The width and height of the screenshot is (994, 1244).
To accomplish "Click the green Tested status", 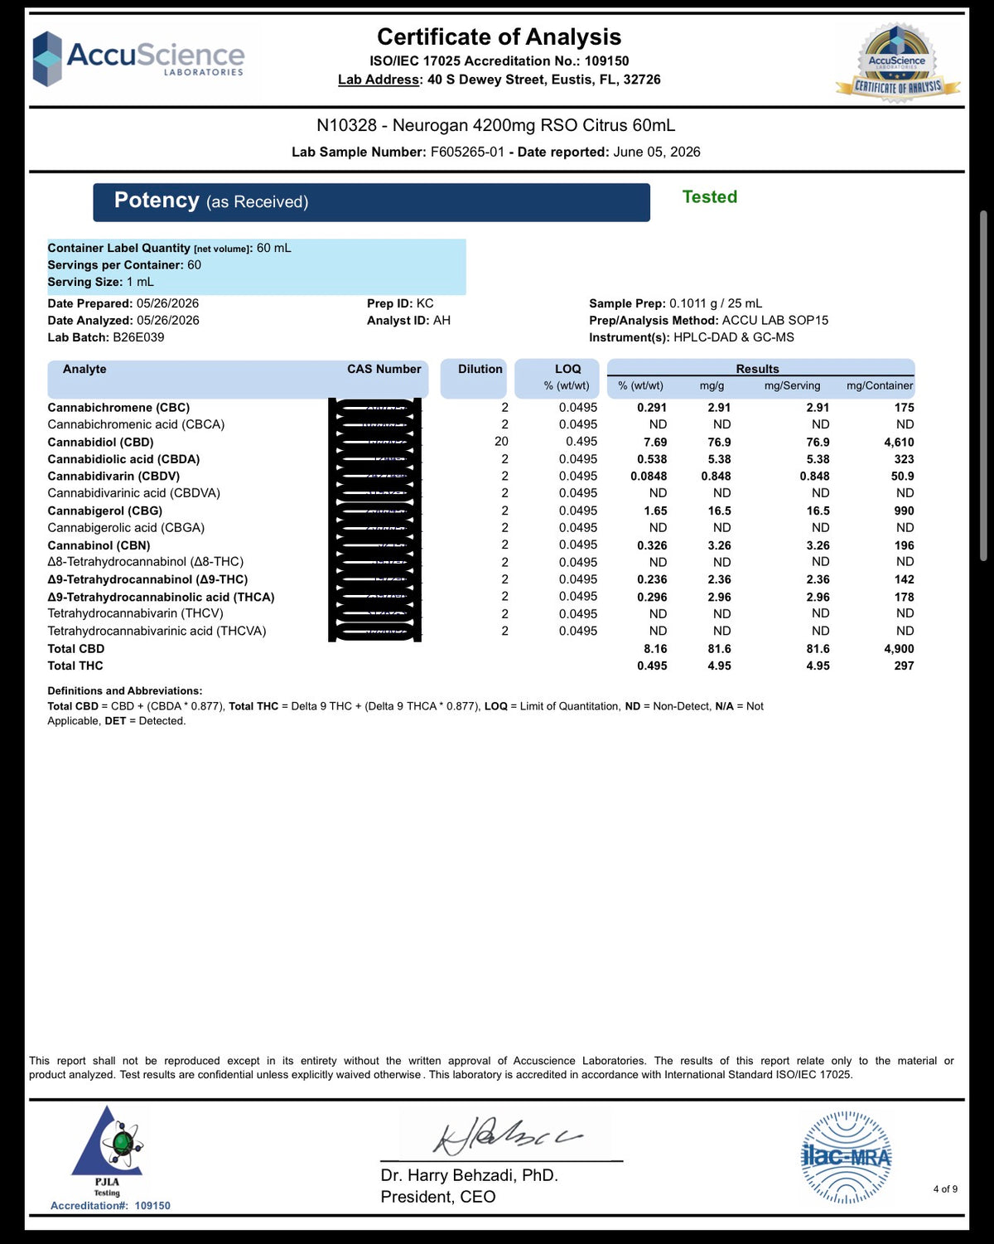I will [709, 197].
